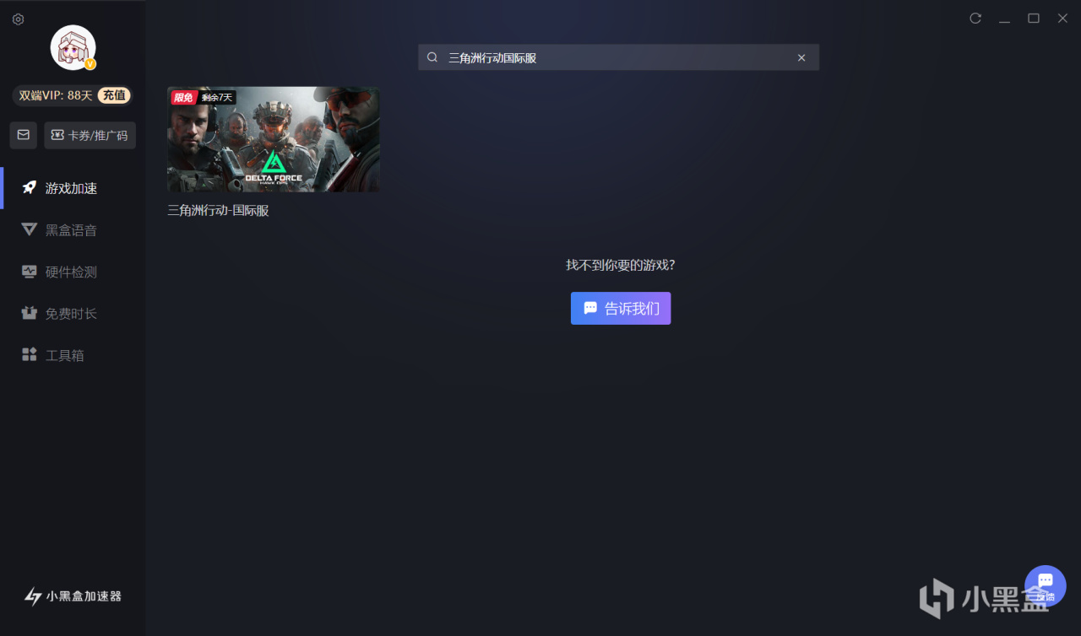Click the grid icon beside 工具箱
This screenshot has width=1081, height=636.
(x=30, y=354)
